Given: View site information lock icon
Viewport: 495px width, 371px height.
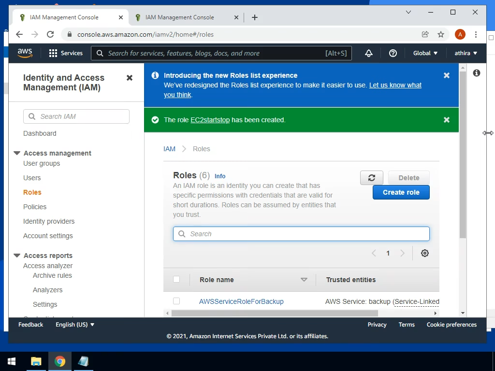Looking at the screenshot, I should (70, 34).
